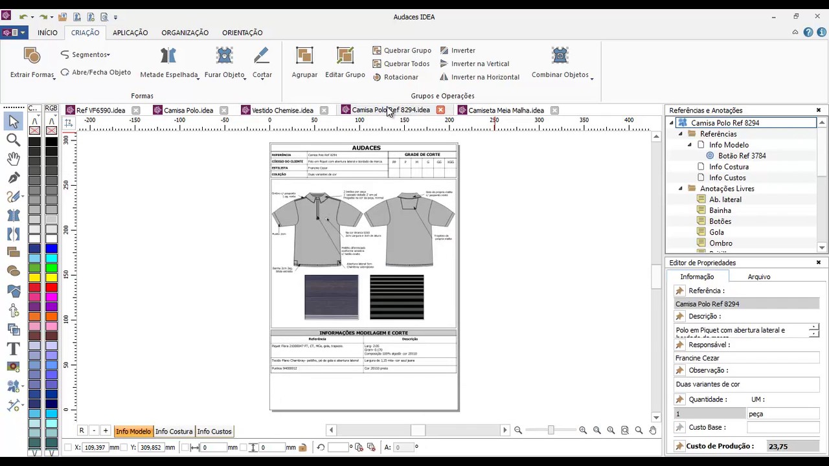Open the Segmentos dropdown
This screenshot has width=829, height=466.
[85, 55]
